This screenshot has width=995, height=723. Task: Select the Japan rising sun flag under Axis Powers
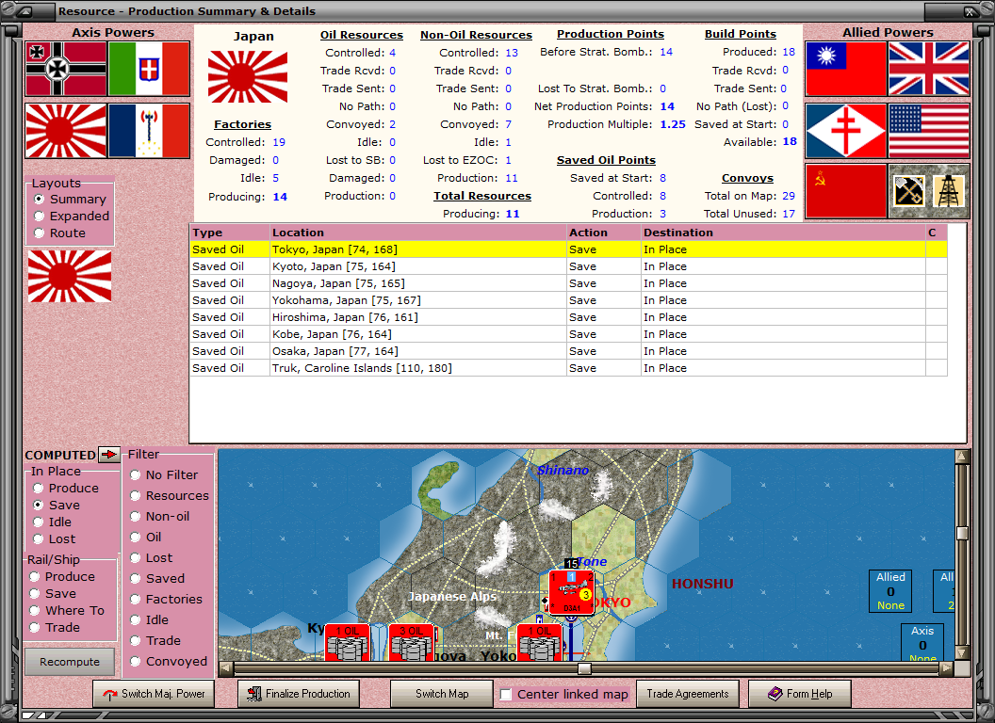(x=66, y=131)
